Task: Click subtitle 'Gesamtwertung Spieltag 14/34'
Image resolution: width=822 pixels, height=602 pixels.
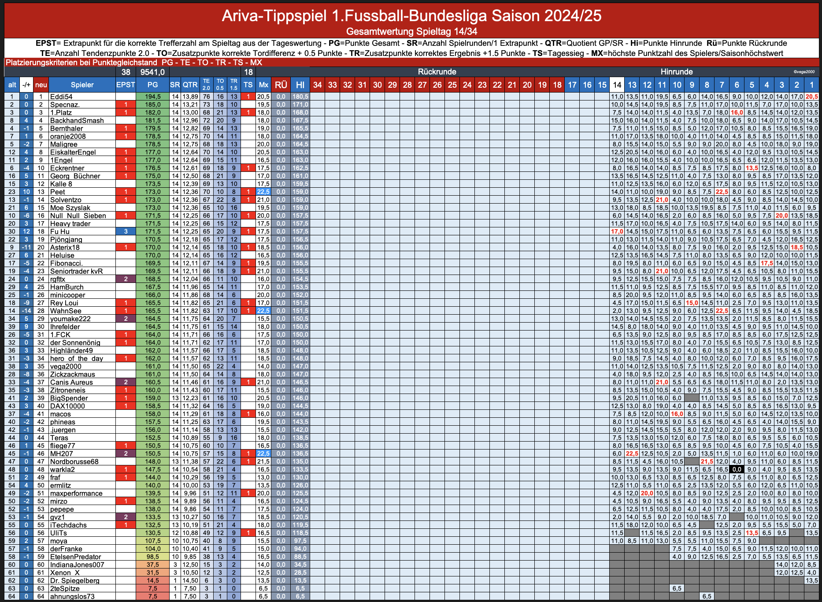Action: click(x=411, y=31)
